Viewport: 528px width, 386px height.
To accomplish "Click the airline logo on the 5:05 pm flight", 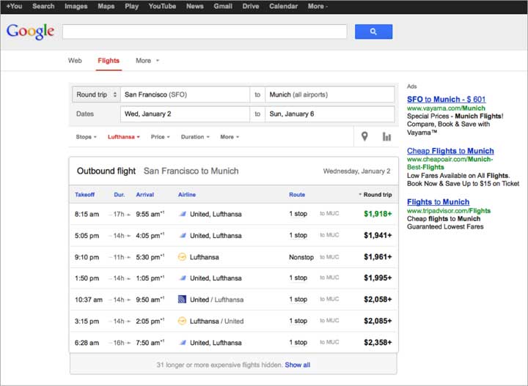I will [182, 236].
